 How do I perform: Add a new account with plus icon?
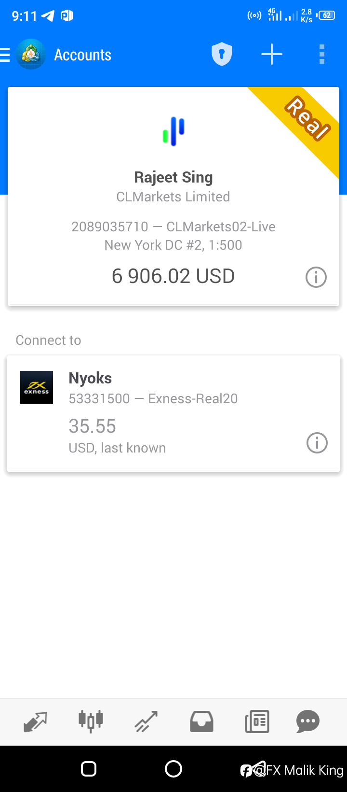[272, 54]
